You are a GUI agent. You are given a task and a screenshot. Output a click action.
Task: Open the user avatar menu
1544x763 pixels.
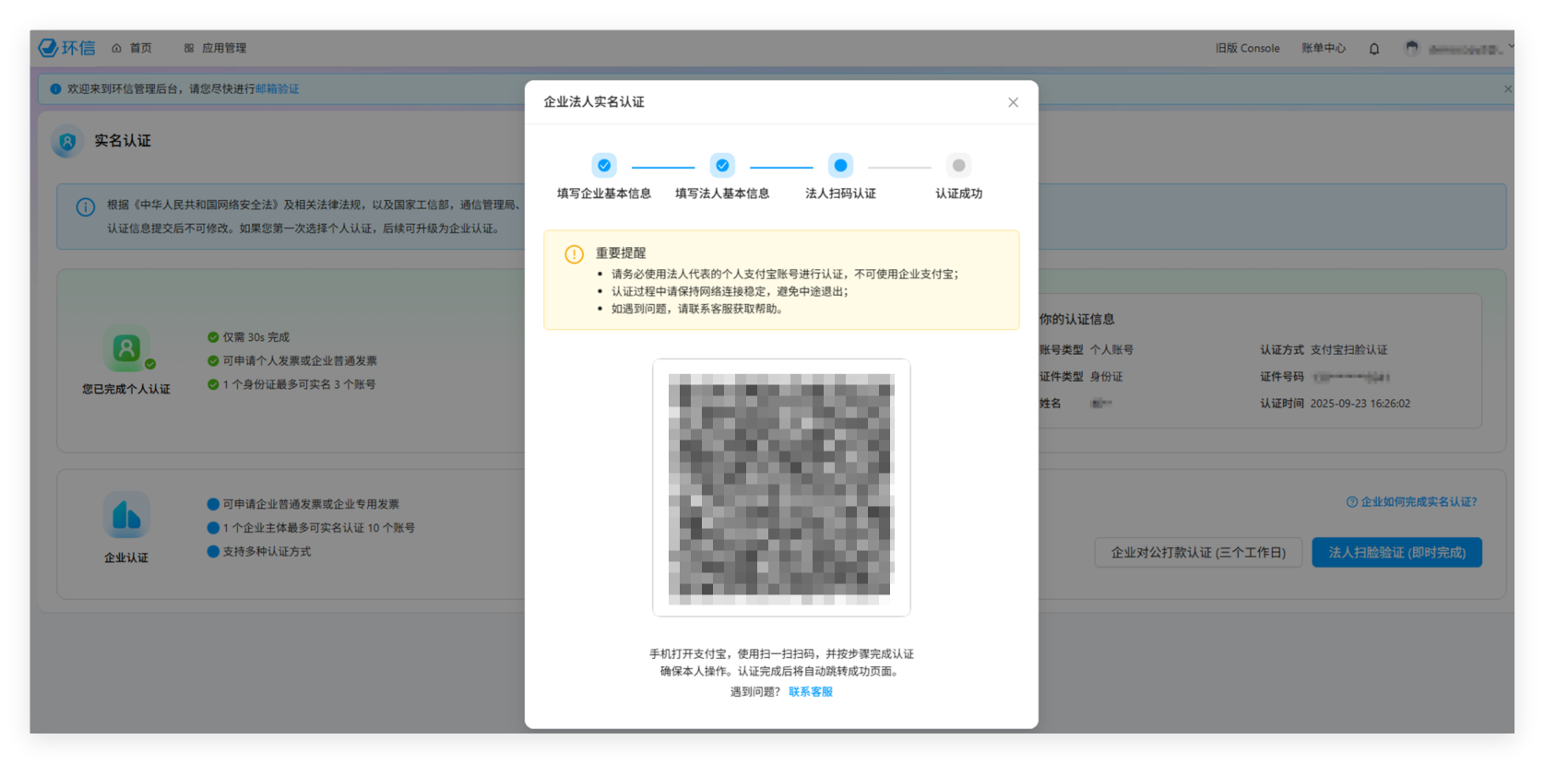(1411, 48)
